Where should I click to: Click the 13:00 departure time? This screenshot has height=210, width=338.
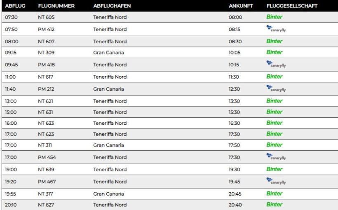tap(11, 101)
